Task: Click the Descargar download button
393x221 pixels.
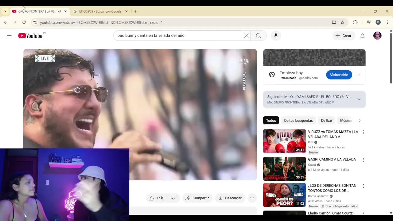Action: click(x=230, y=198)
